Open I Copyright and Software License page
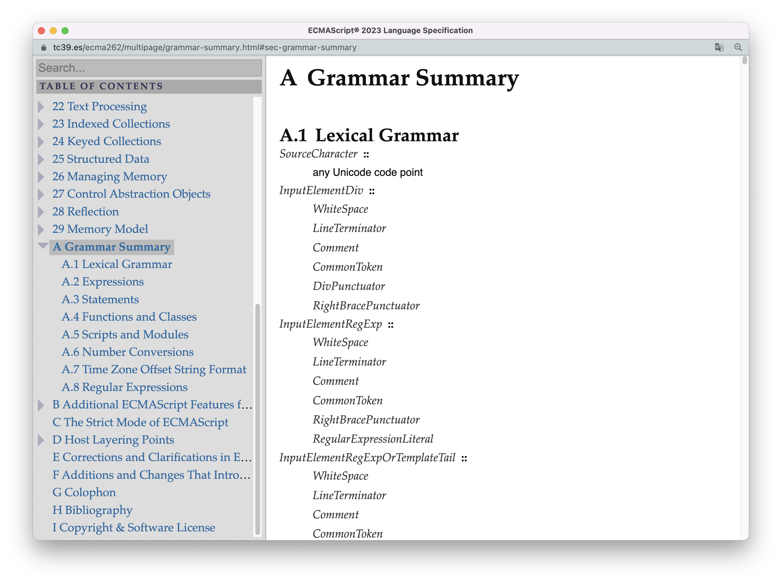The height and width of the screenshot is (584, 782). pyautogui.click(x=134, y=527)
